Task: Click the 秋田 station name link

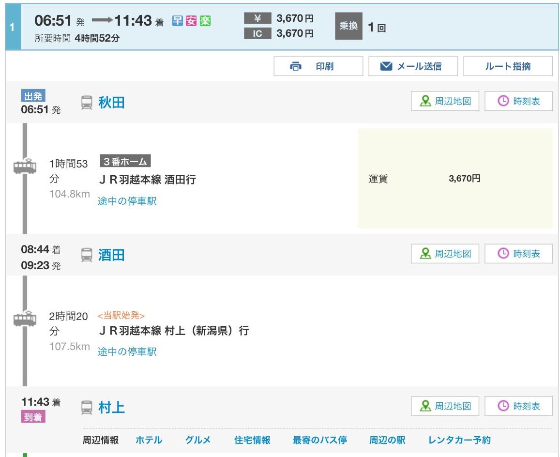Action: 112,103
